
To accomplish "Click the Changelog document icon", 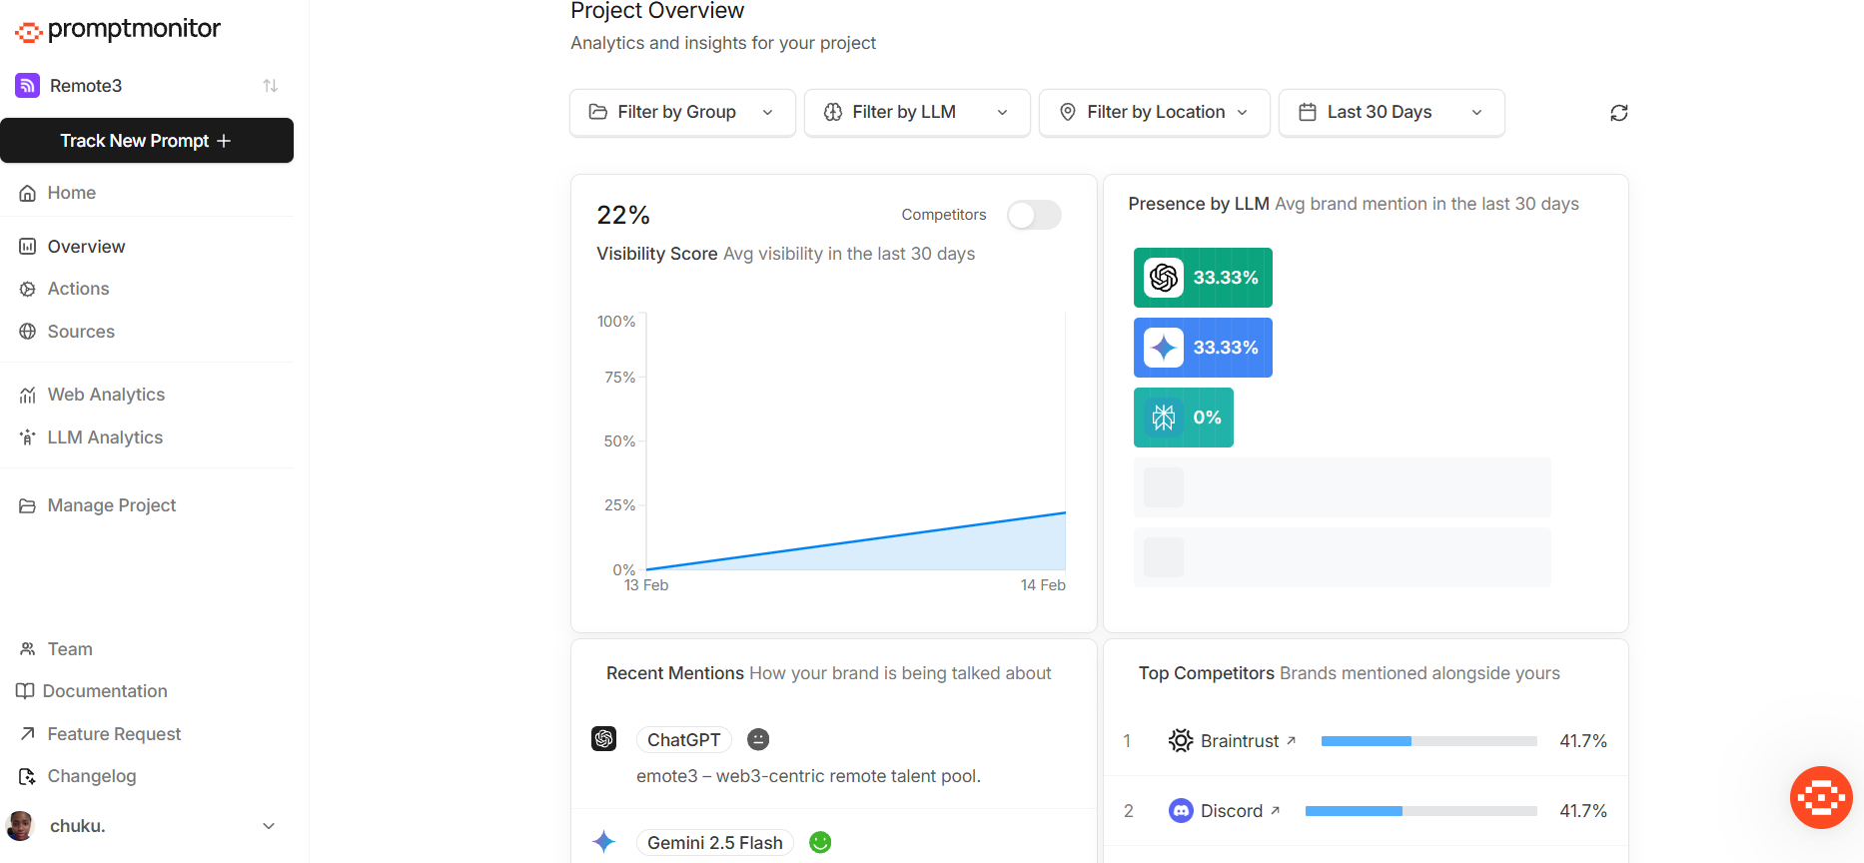I will click(x=28, y=776).
